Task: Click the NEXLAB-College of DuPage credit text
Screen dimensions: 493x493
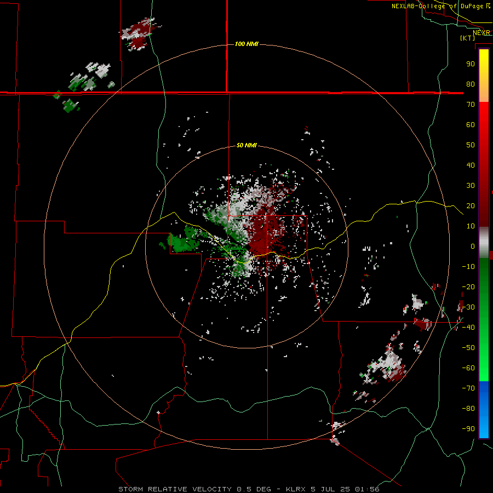Action: pyautogui.click(x=440, y=6)
